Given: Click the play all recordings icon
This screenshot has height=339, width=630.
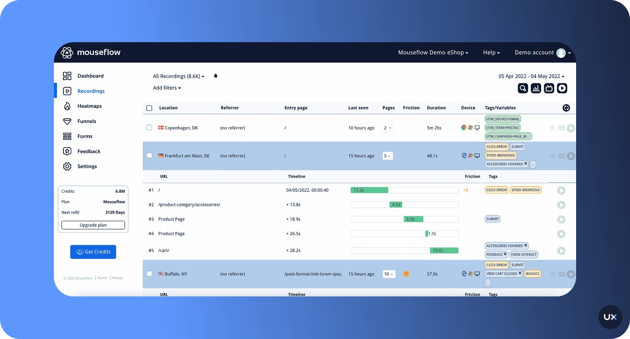Looking at the screenshot, I should click(562, 88).
